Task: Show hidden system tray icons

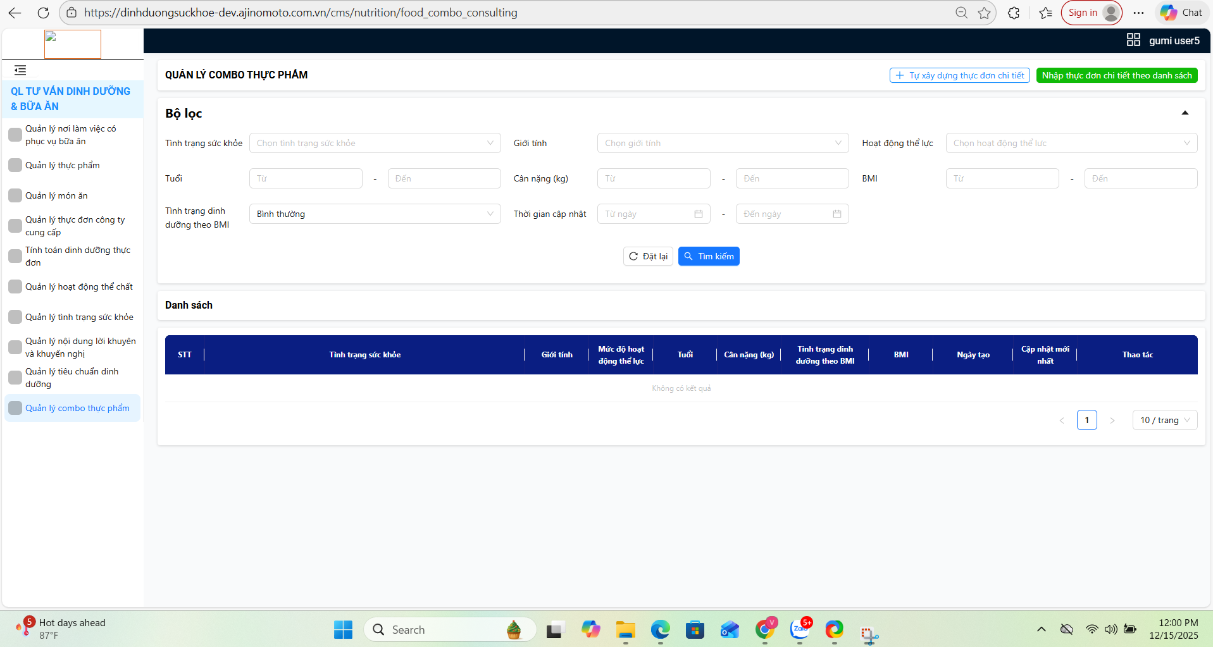Action: pyautogui.click(x=1041, y=629)
